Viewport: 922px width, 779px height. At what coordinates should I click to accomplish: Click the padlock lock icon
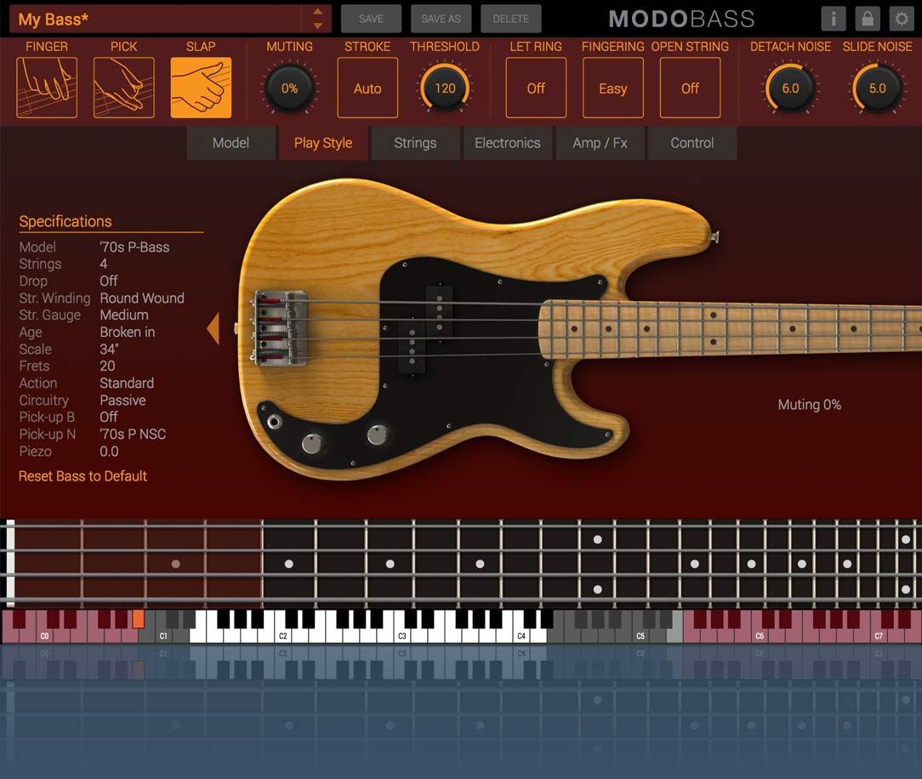[x=867, y=19]
